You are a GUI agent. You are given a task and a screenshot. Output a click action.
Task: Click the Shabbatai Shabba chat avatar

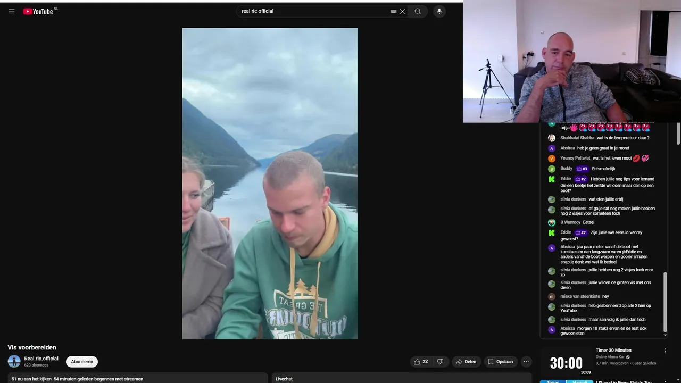point(552,138)
